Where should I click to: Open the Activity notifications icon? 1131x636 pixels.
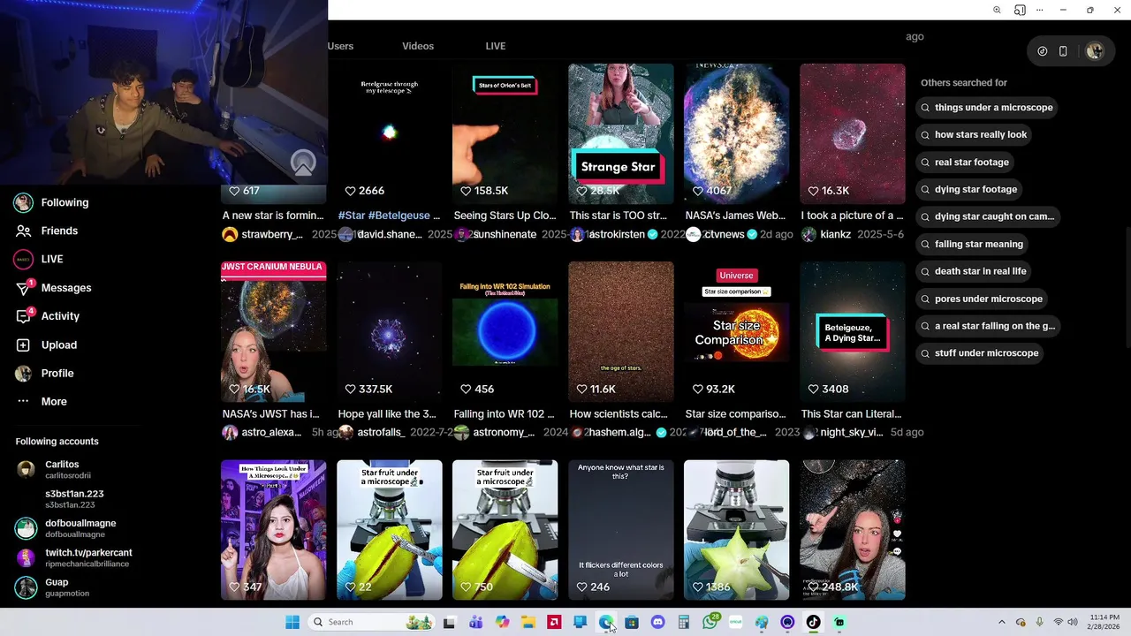point(24,316)
